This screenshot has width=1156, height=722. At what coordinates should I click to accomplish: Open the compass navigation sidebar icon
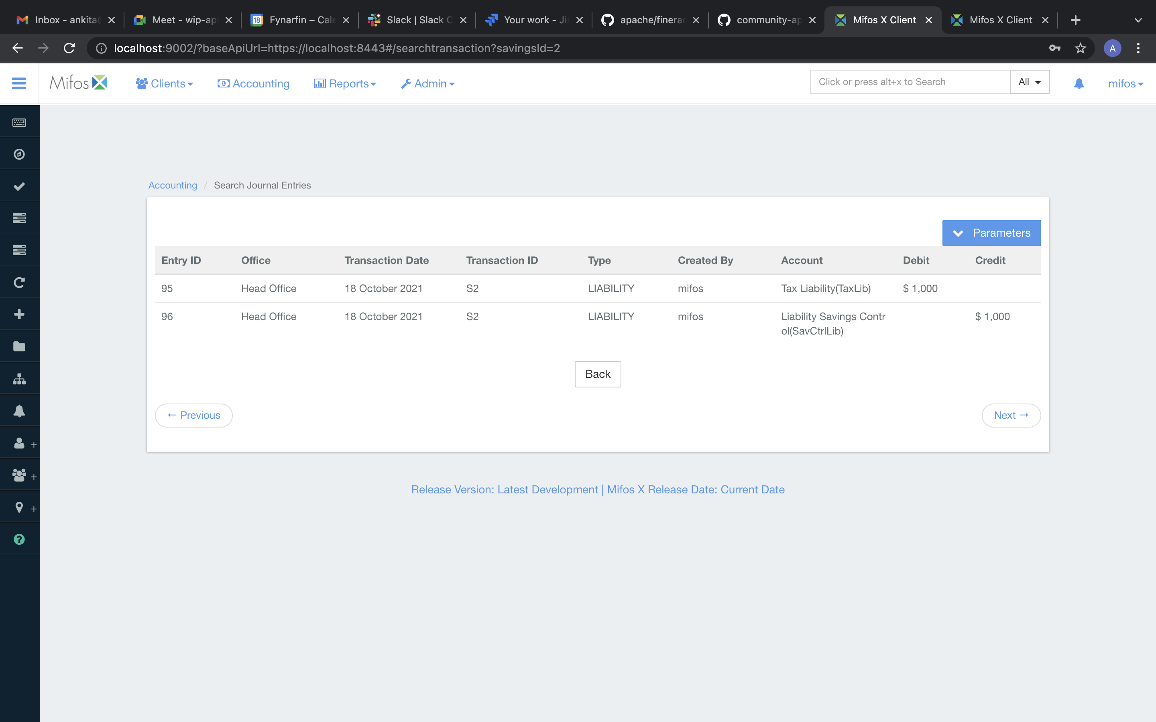(19, 154)
